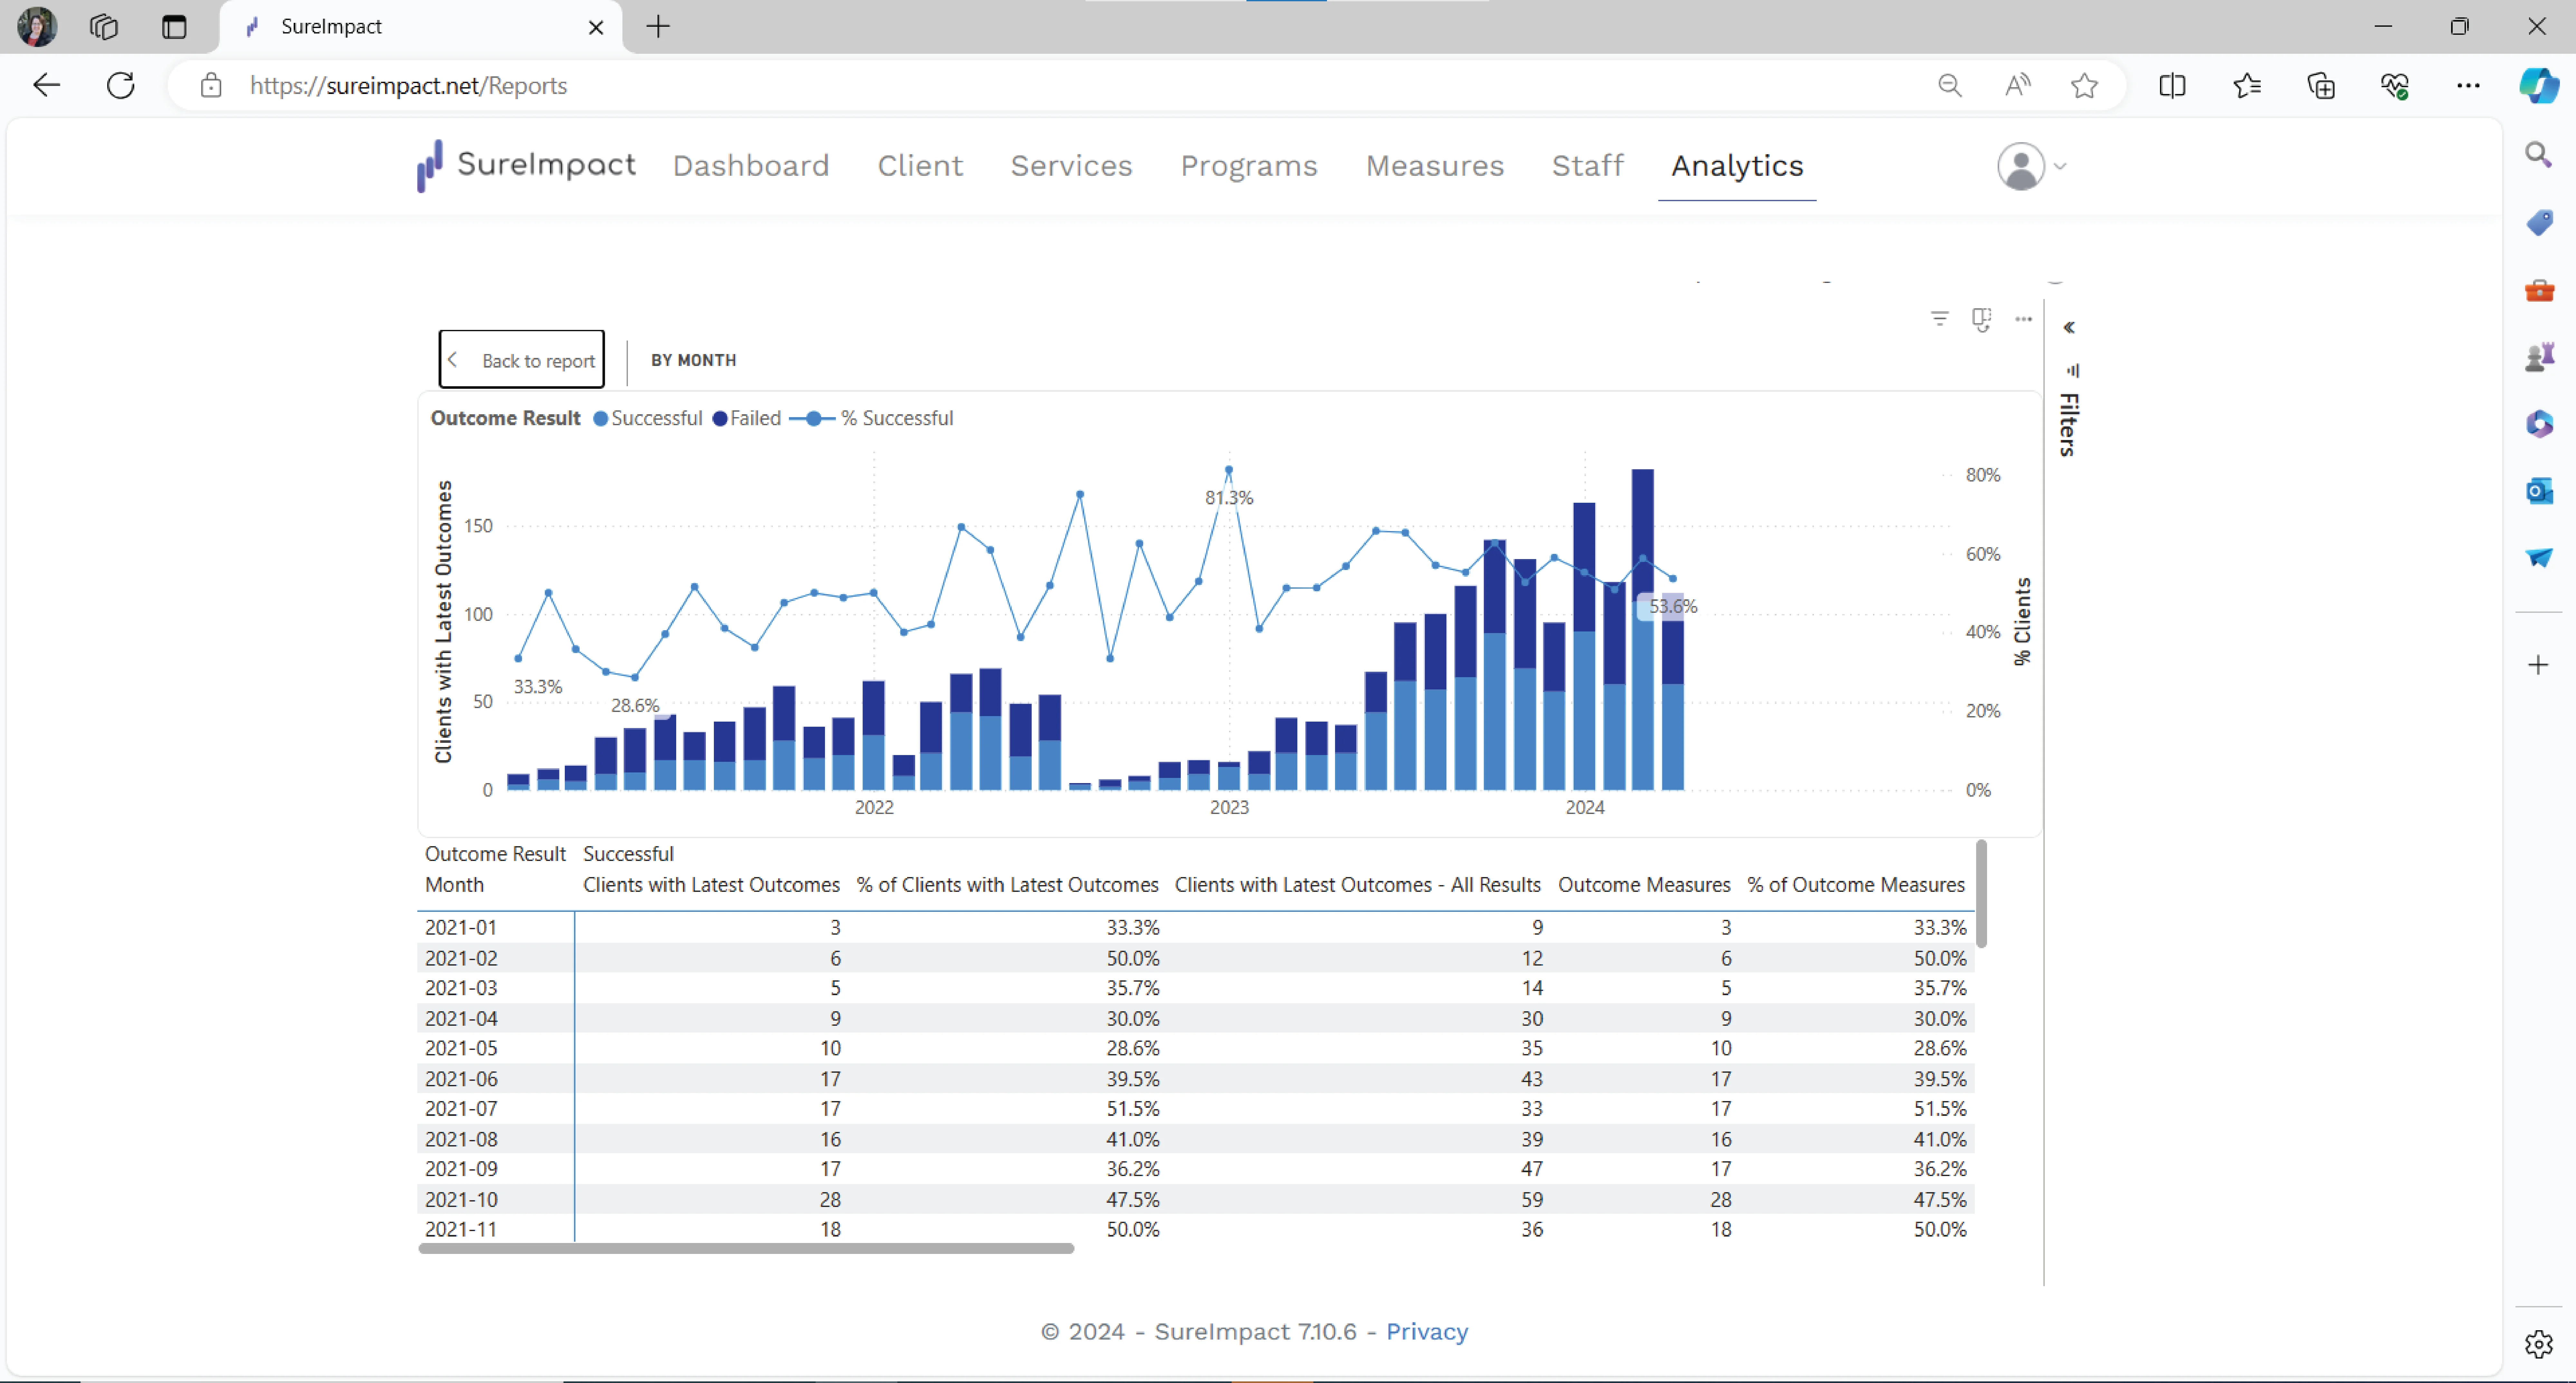Open the Dashboard nav item
Image resolution: width=2576 pixels, height=1383 pixels.
(x=751, y=166)
